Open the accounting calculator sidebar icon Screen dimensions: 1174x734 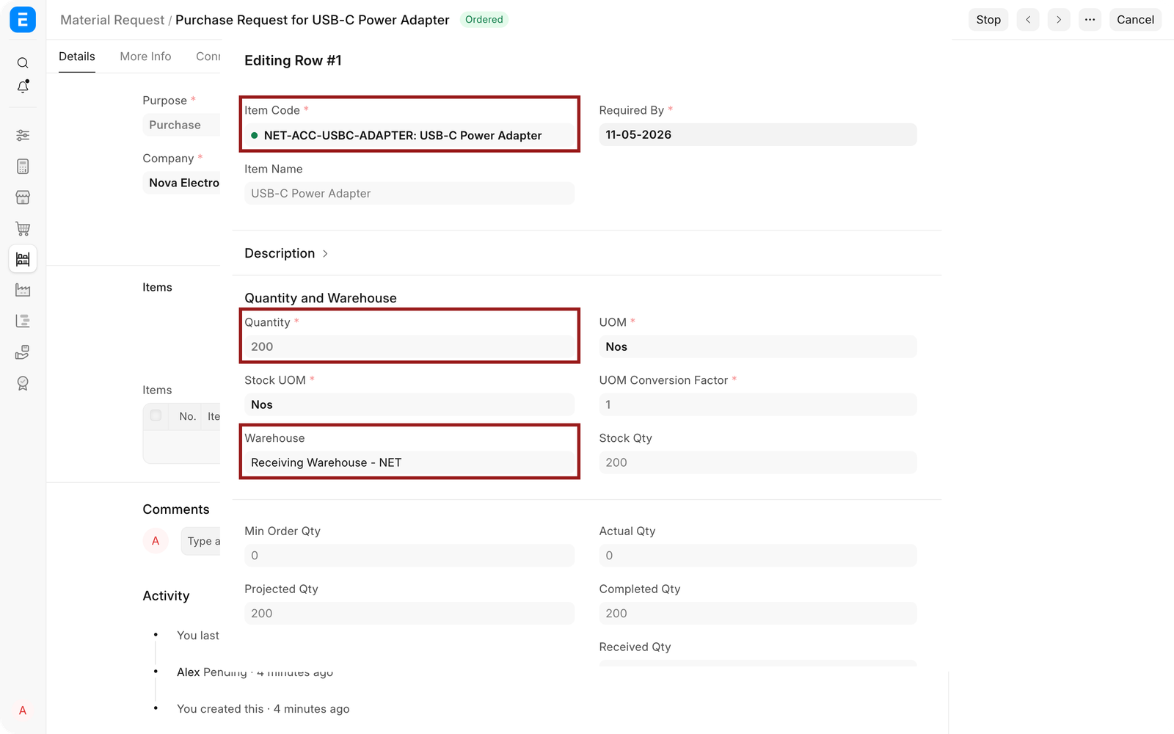click(x=23, y=167)
